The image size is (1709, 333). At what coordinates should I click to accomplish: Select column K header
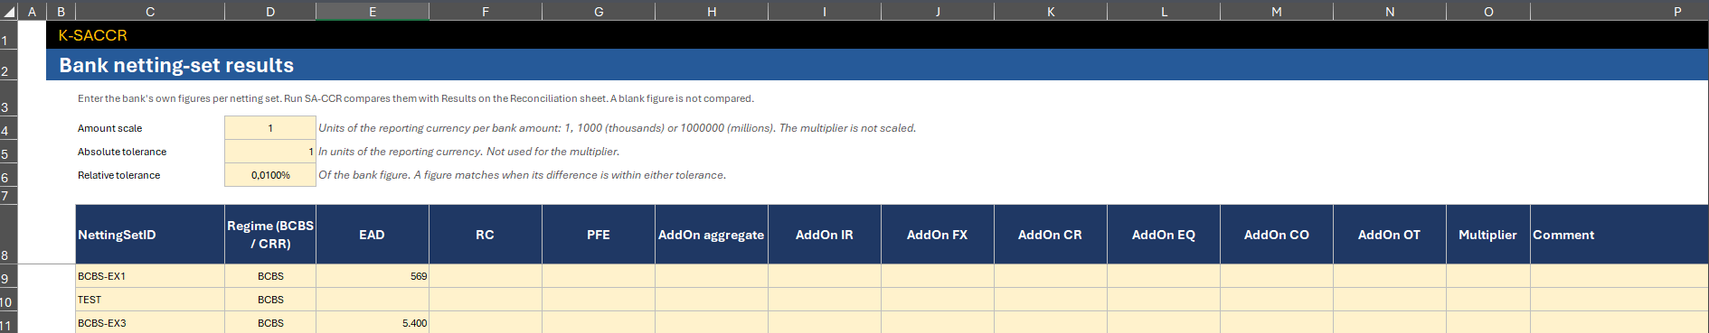1051,12
